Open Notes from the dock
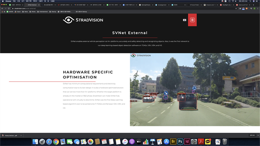 [x=118, y=142]
